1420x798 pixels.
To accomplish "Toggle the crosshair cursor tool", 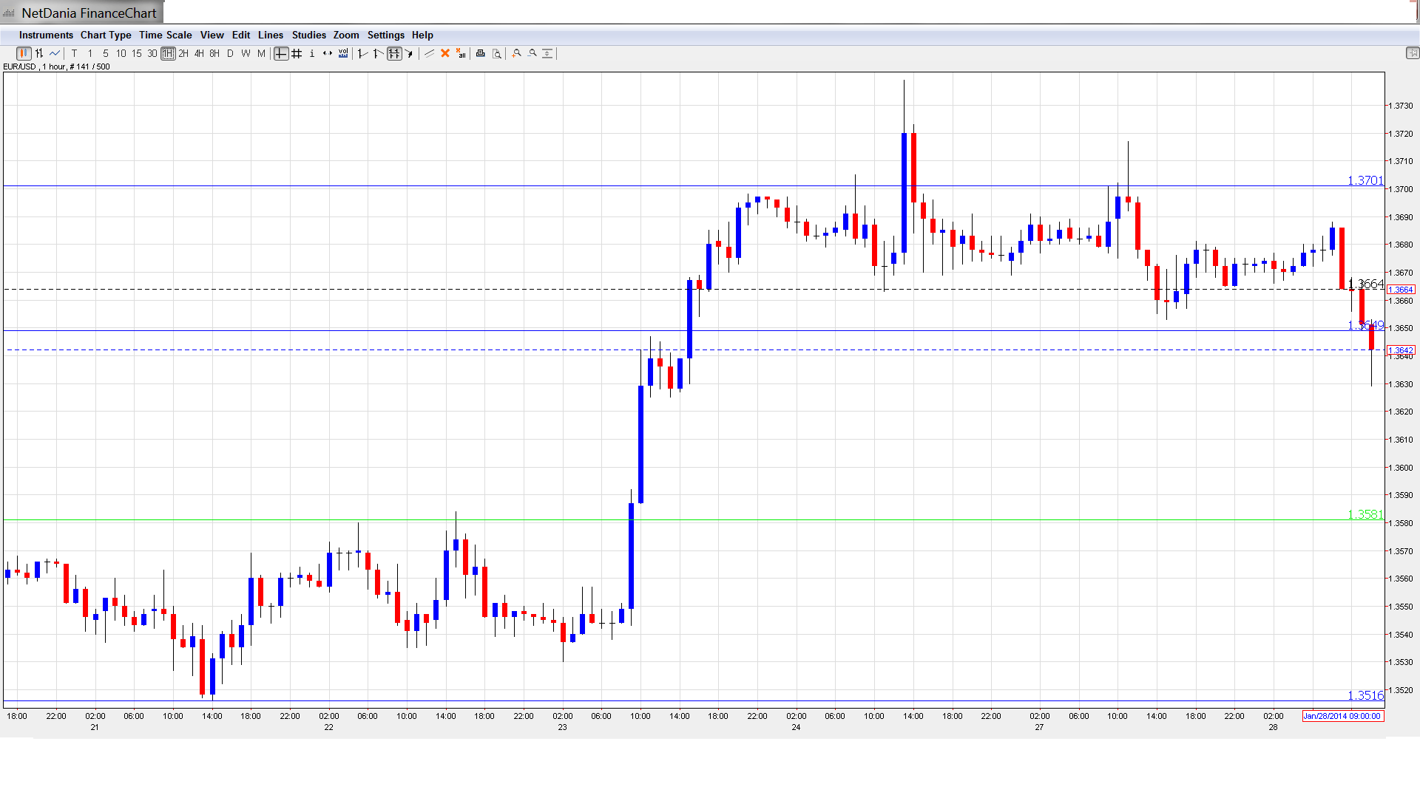I will coord(281,53).
